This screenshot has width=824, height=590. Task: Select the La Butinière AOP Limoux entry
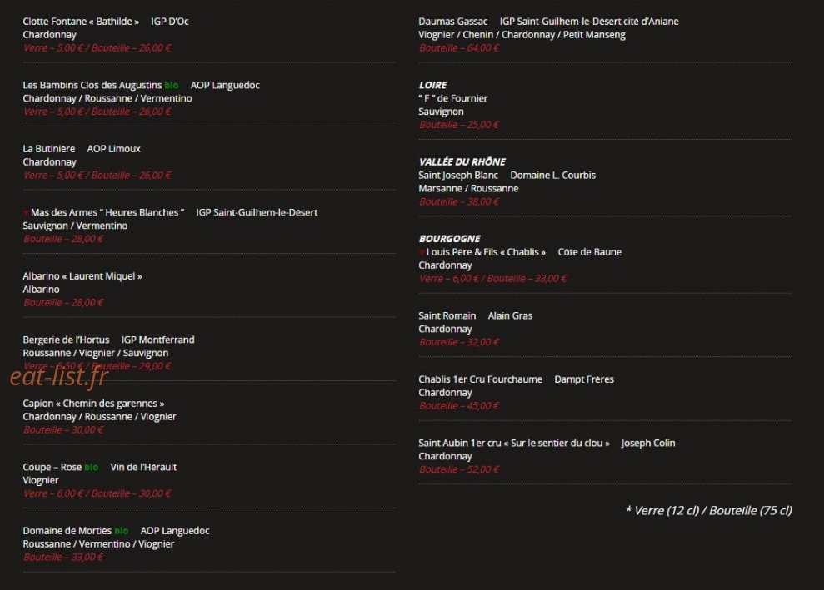[82, 149]
